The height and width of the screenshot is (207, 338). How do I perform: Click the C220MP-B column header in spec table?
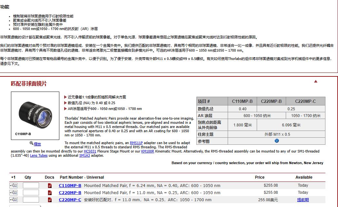(271, 101)
